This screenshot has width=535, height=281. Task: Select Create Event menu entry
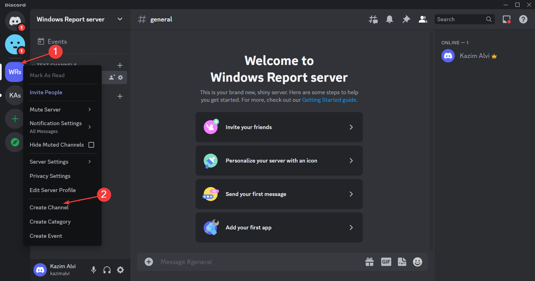tap(62, 236)
